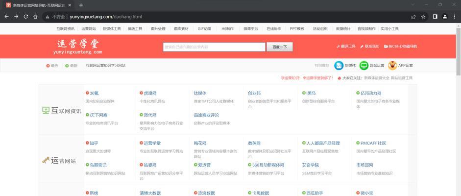The height and width of the screenshot is (196, 461).
Task: Open the 360互动新媒体网 link
Action: pos(268,165)
